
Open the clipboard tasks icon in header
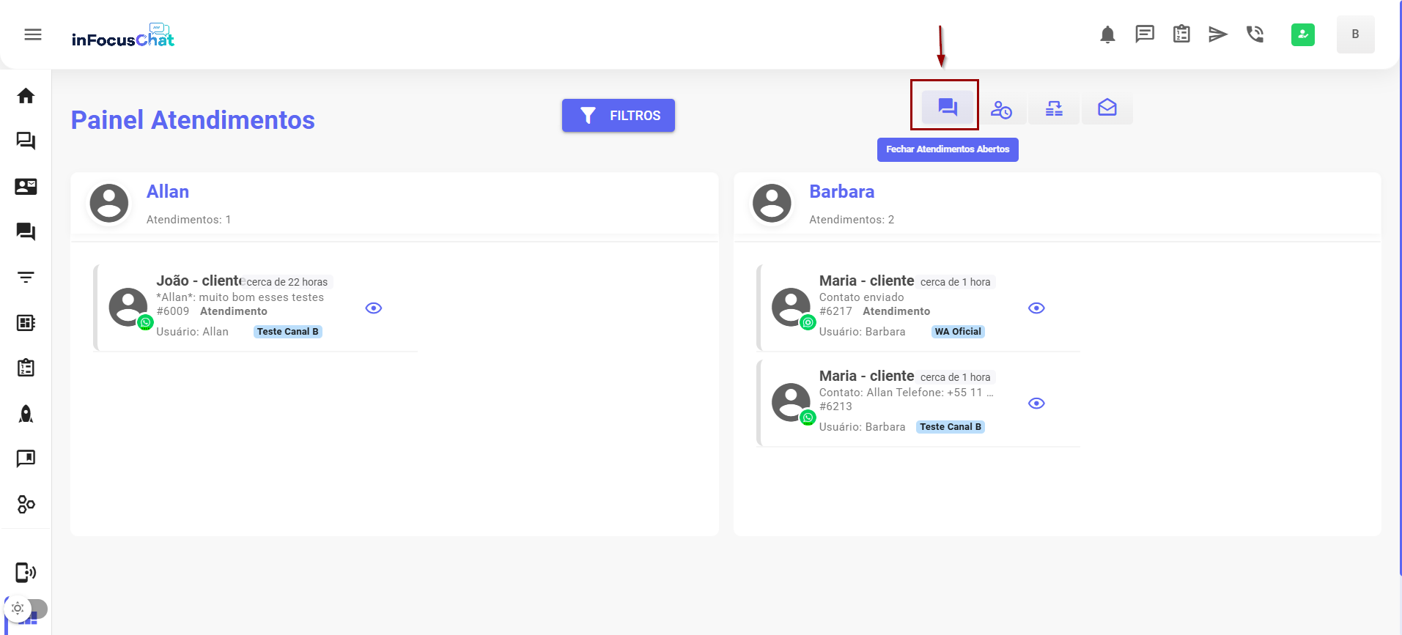tap(1181, 34)
